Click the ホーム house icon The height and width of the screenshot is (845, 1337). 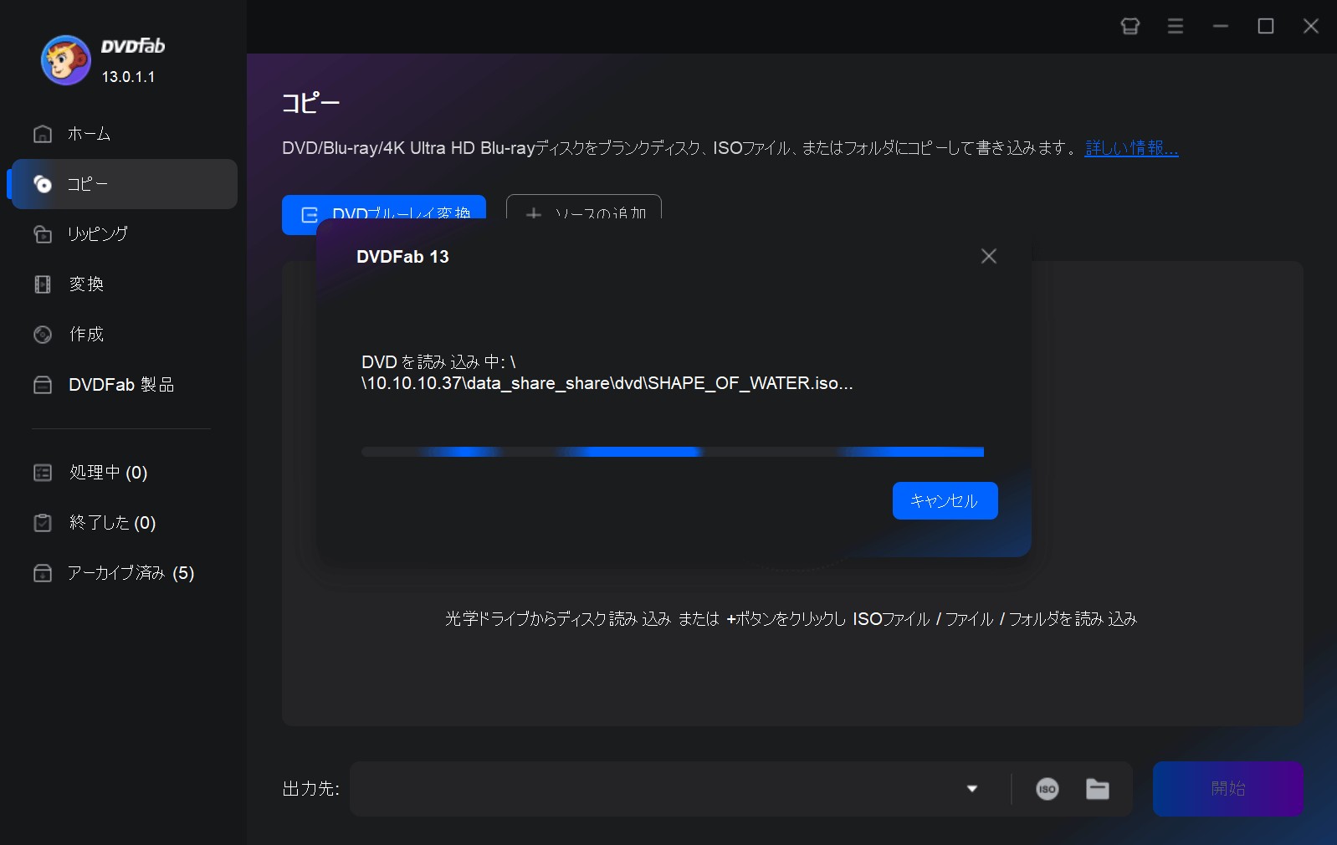click(43, 134)
